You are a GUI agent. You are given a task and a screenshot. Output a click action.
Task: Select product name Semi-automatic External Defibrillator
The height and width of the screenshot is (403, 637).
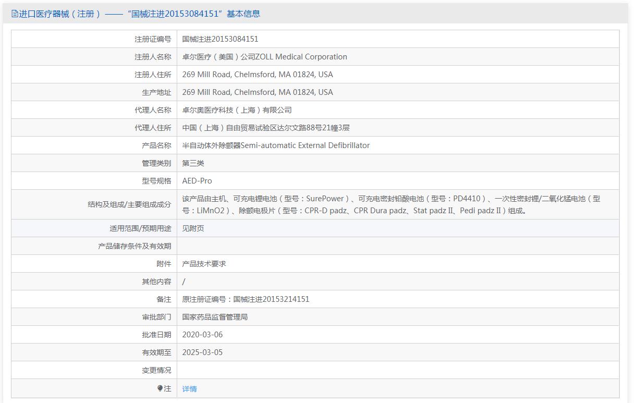click(x=276, y=145)
